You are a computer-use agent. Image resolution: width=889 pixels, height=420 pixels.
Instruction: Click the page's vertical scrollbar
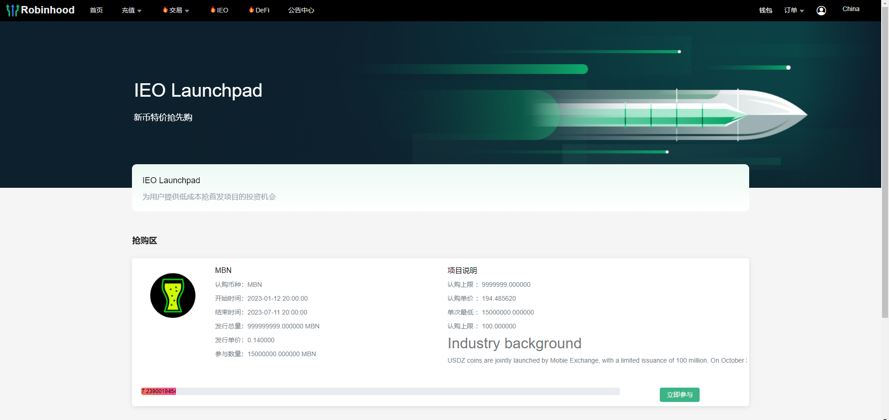pos(885,162)
